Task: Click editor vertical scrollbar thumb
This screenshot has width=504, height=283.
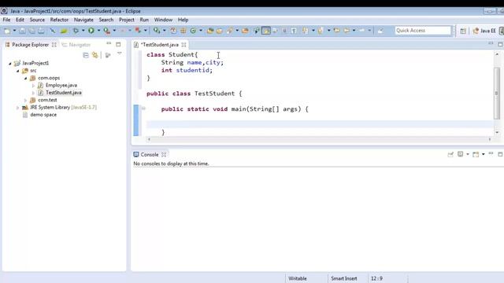Action: (x=497, y=93)
